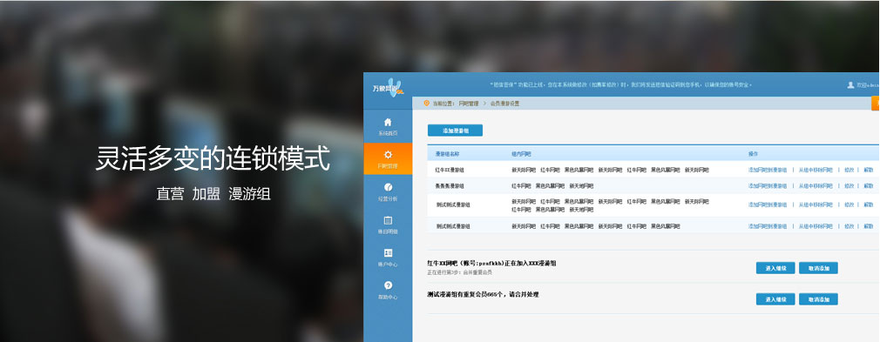Click the 红牛XX漫游组 group name cell
Viewport: 880px width, 342px height.
450,170
